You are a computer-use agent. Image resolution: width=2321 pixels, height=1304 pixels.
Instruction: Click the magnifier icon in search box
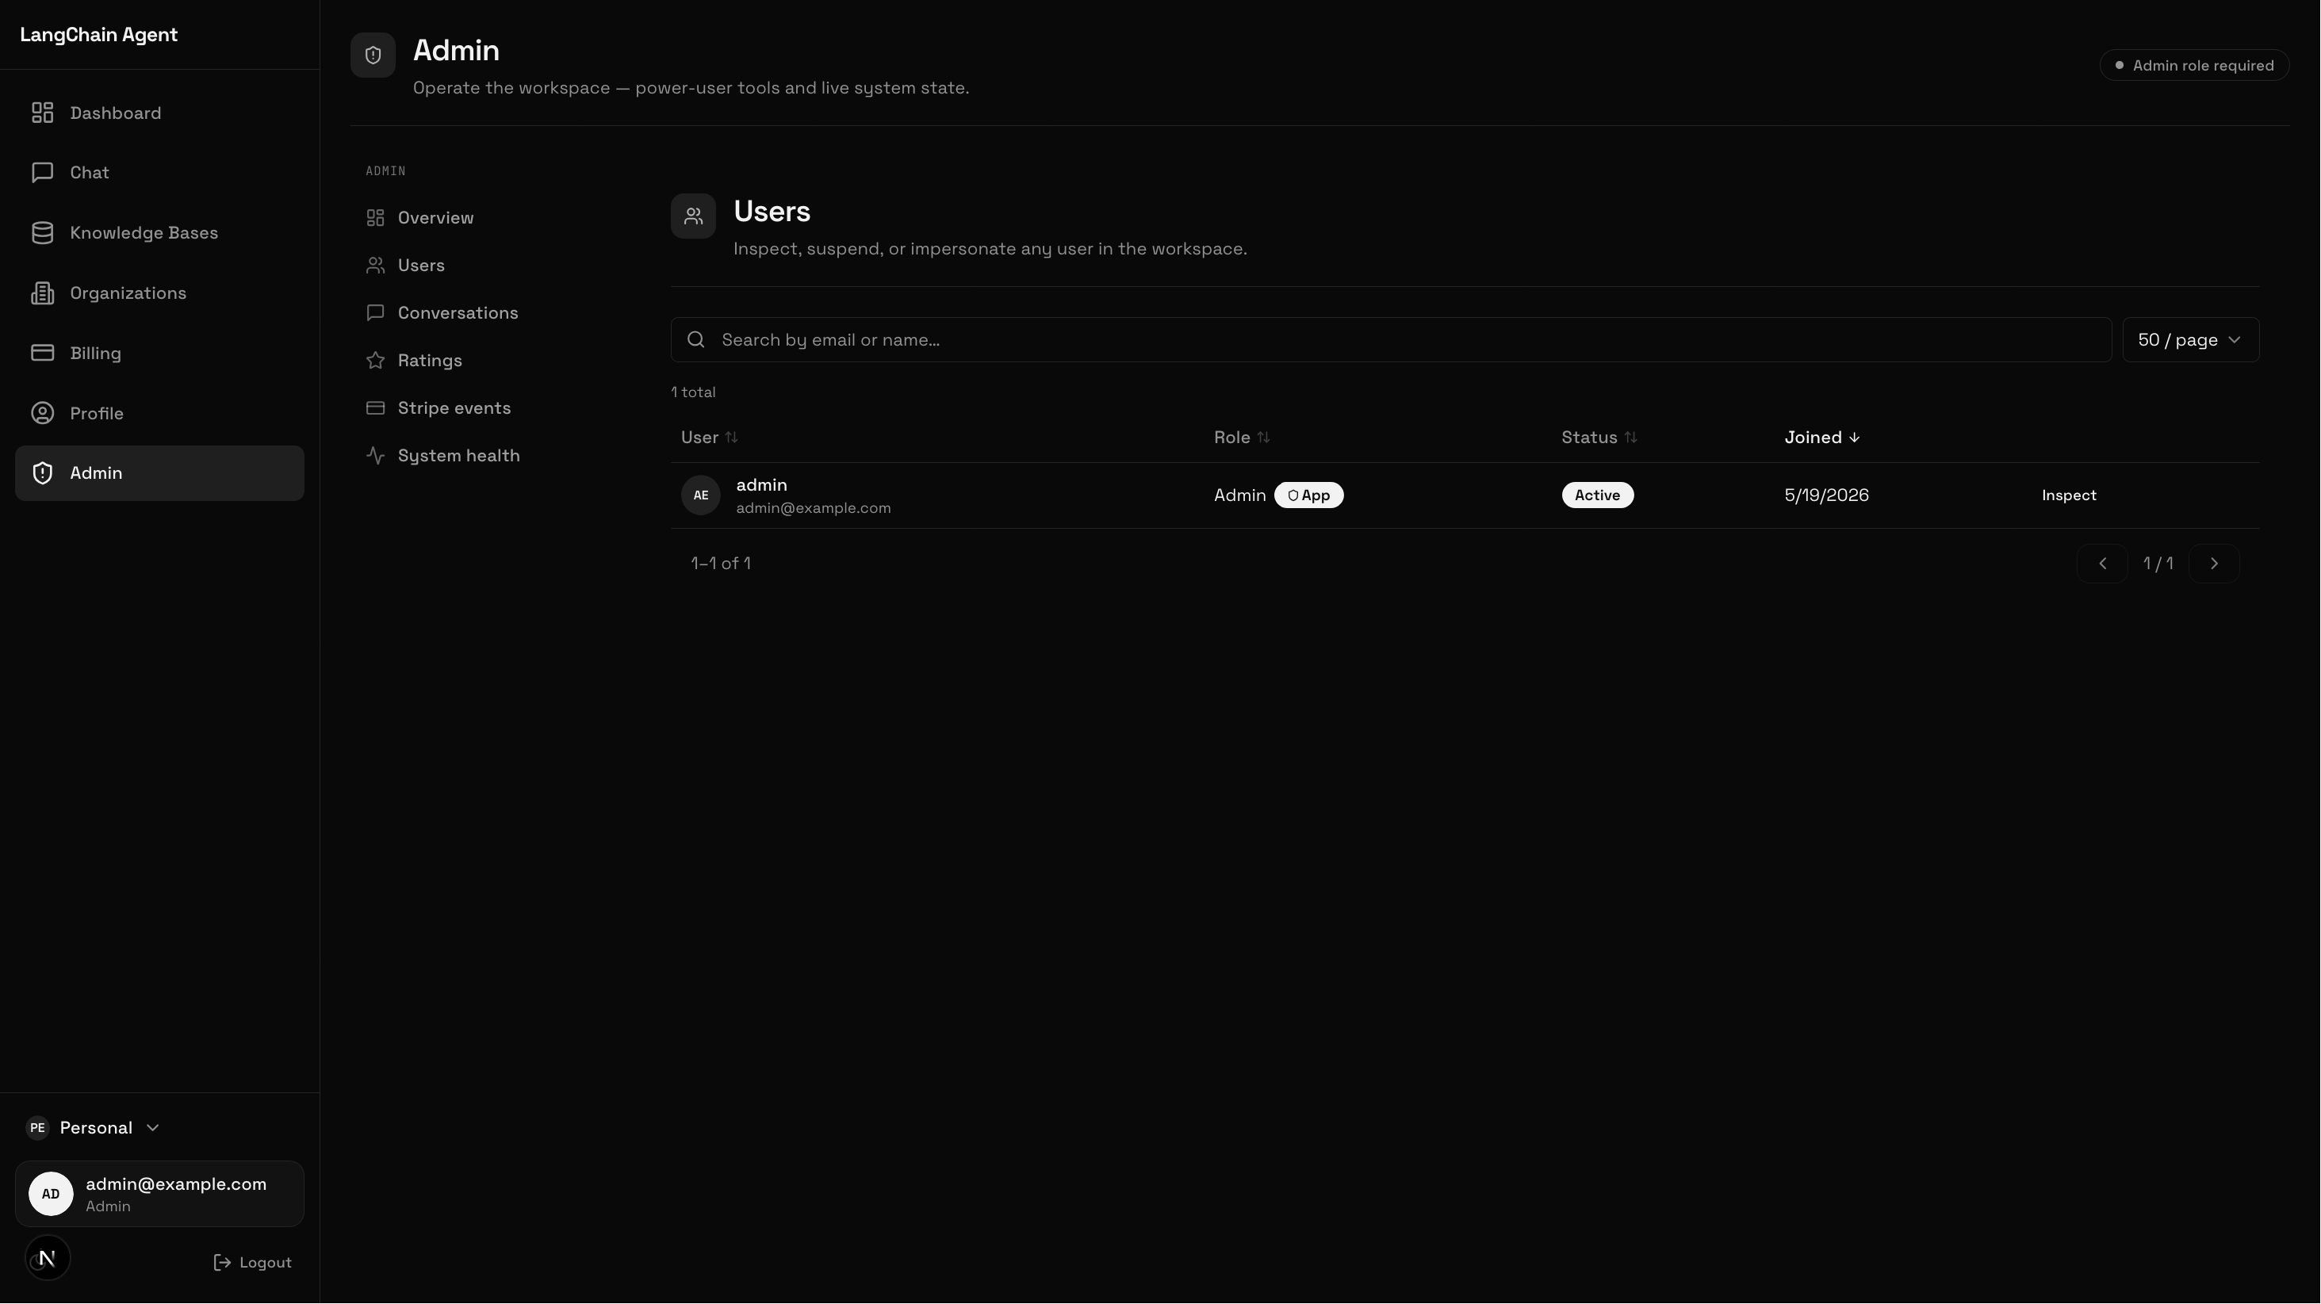[695, 339]
